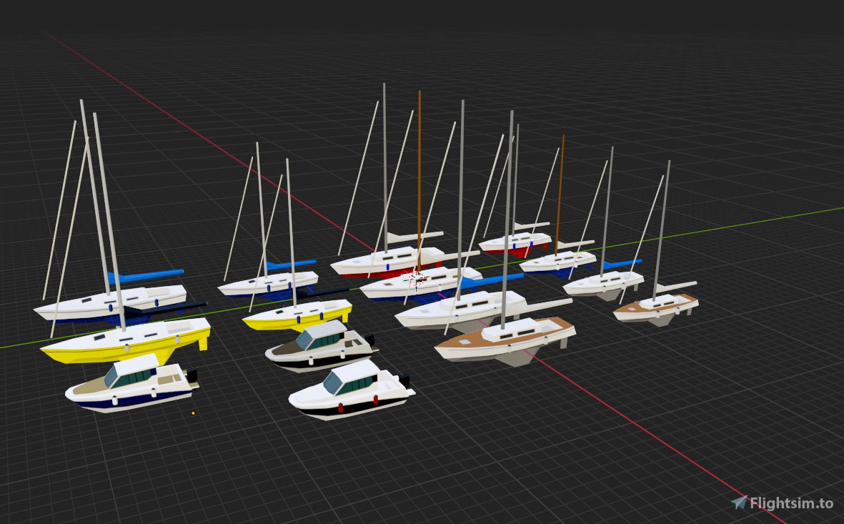
Task: Select the motorboat with the navy blue hull
Action: [132, 385]
